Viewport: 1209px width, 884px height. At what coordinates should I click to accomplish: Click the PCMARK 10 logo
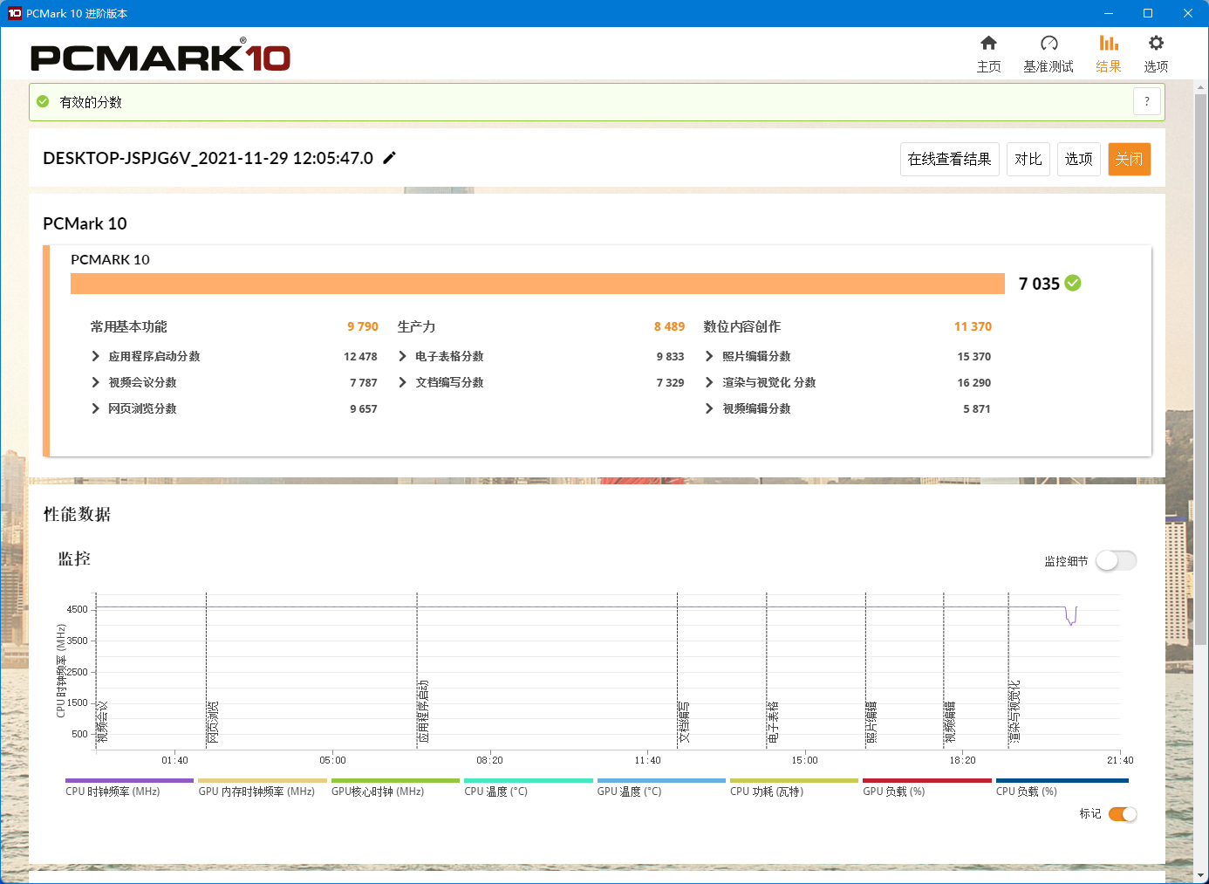(161, 56)
